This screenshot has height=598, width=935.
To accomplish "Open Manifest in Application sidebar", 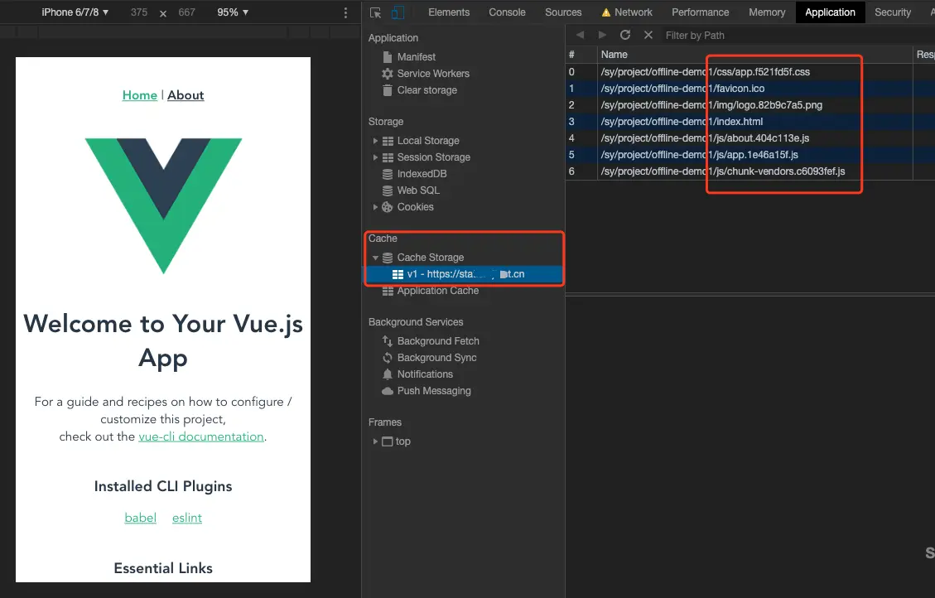I will click(x=417, y=56).
